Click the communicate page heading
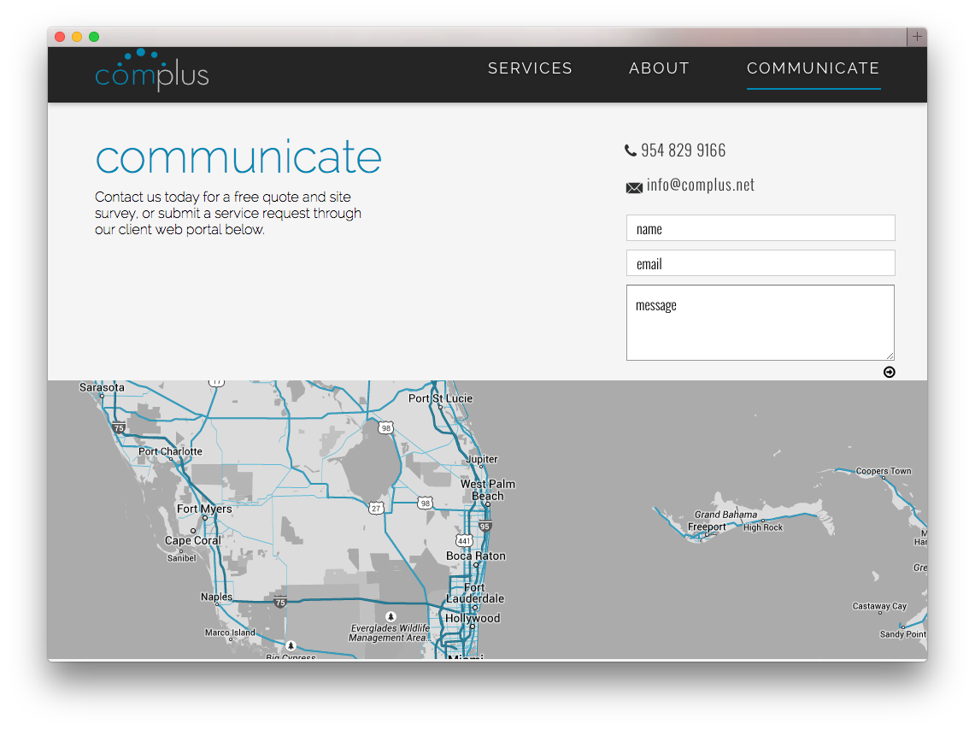Screen dimensions: 975x730 coord(238,156)
